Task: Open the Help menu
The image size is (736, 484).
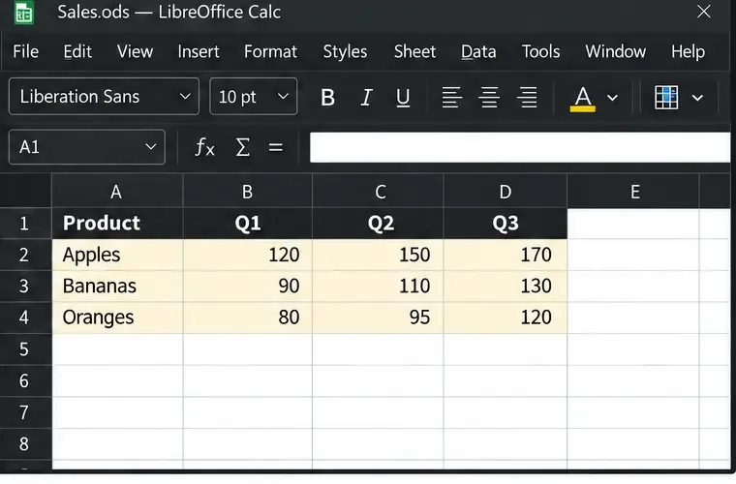Action: (688, 51)
